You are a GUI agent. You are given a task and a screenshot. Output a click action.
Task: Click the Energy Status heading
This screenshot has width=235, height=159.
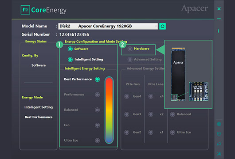click(36, 42)
